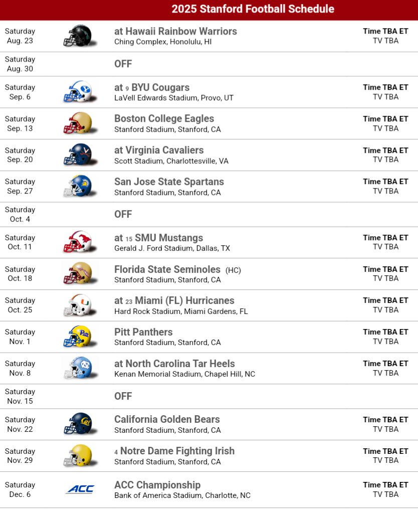Open the Florida State Seminoles team link
Image resolution: width=418 pixels, height=510 pixels.
coord(167,269)
